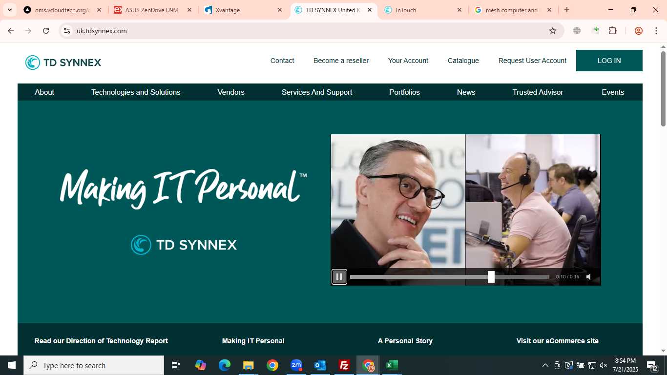Image resolution: width=667 pixels, height=375 pixels.
Task: Click the TD SYNNEX header logo
Action: pos(63,62)
